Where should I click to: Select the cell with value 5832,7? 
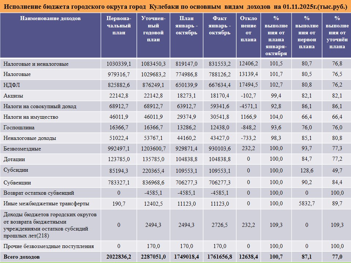(306, 203)
